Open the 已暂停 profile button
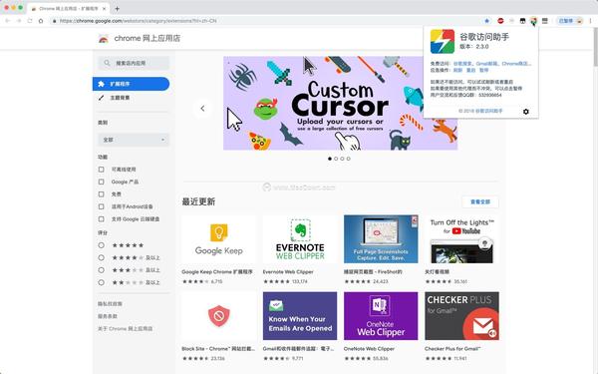Viewport: 598px width, 374px height. tap(570, 21)
